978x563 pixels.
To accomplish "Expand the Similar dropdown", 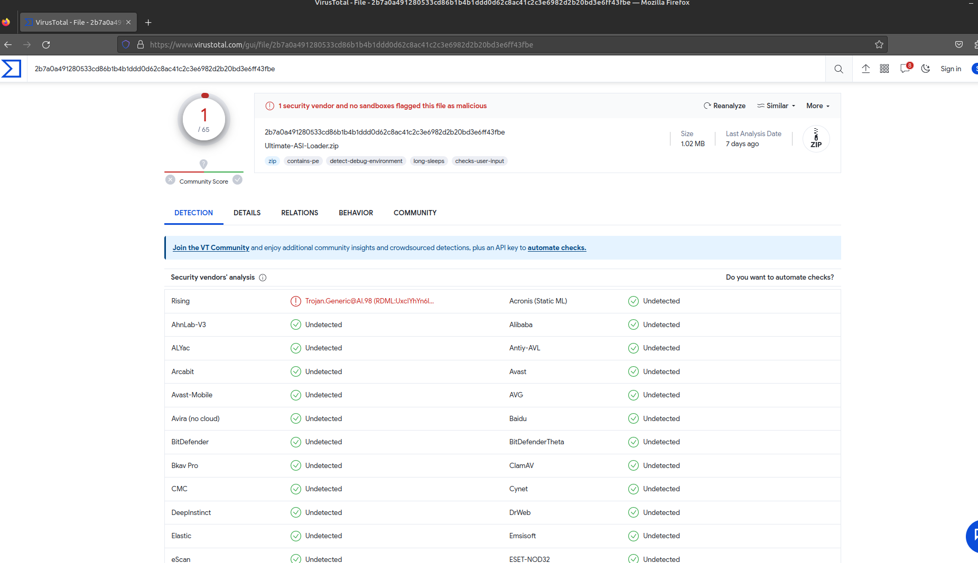I will point(776,106).
